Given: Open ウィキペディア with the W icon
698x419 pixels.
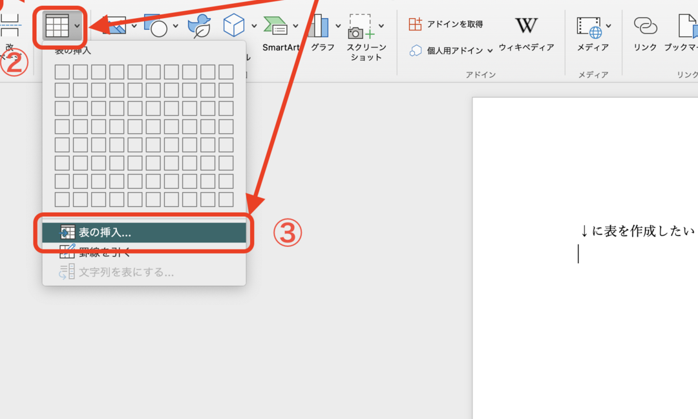Looking at the screenshot, I should (x=527, y=26).
